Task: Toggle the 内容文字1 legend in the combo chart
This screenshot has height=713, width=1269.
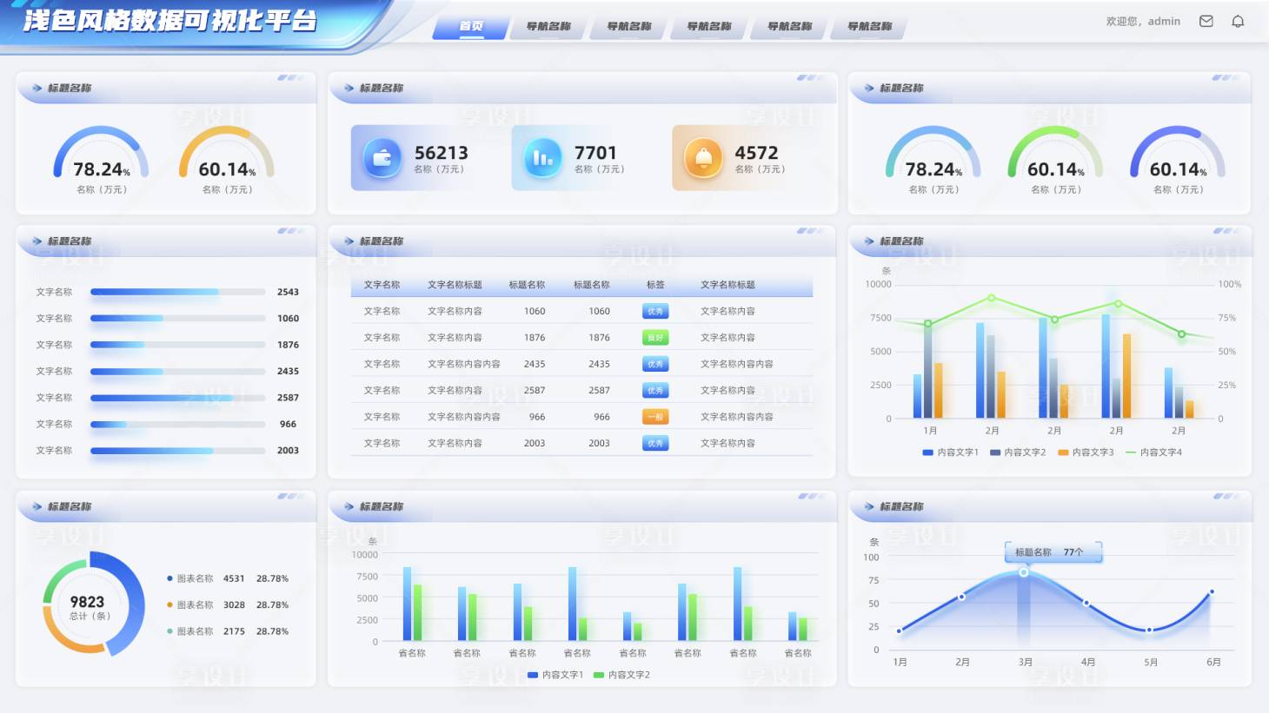Action: pyautogui.click(x=950, y=452)
